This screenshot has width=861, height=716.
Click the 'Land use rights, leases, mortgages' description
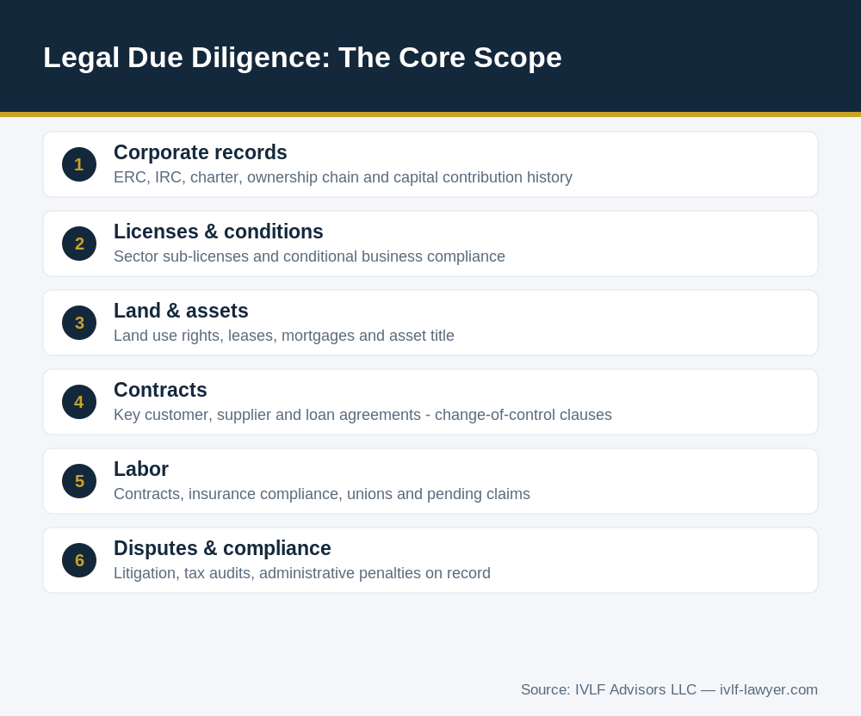tap(284, 336)
